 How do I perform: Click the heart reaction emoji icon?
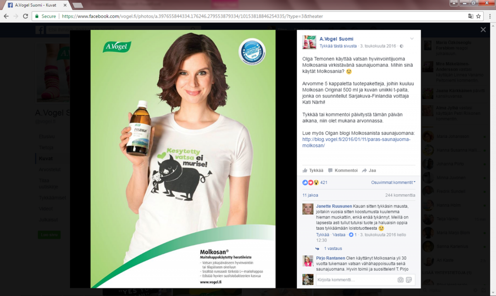click(x=311, y=182)
